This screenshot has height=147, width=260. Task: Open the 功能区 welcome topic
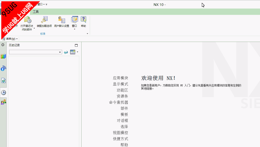point(122,90)
